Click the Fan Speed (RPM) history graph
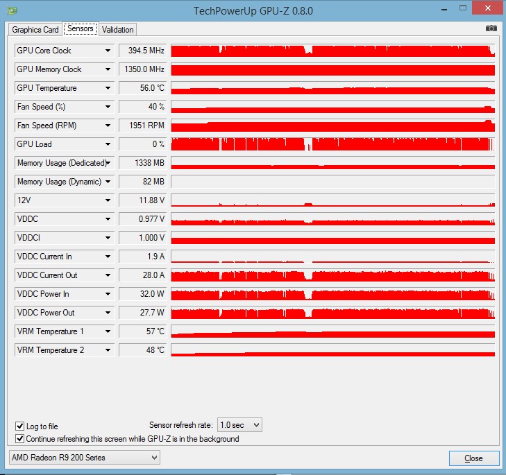Screen dimensions: 506x475 (x=332, y=126)
